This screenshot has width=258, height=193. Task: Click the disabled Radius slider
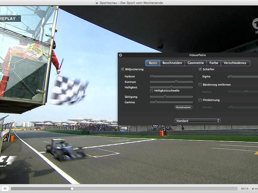pos(243,92)
